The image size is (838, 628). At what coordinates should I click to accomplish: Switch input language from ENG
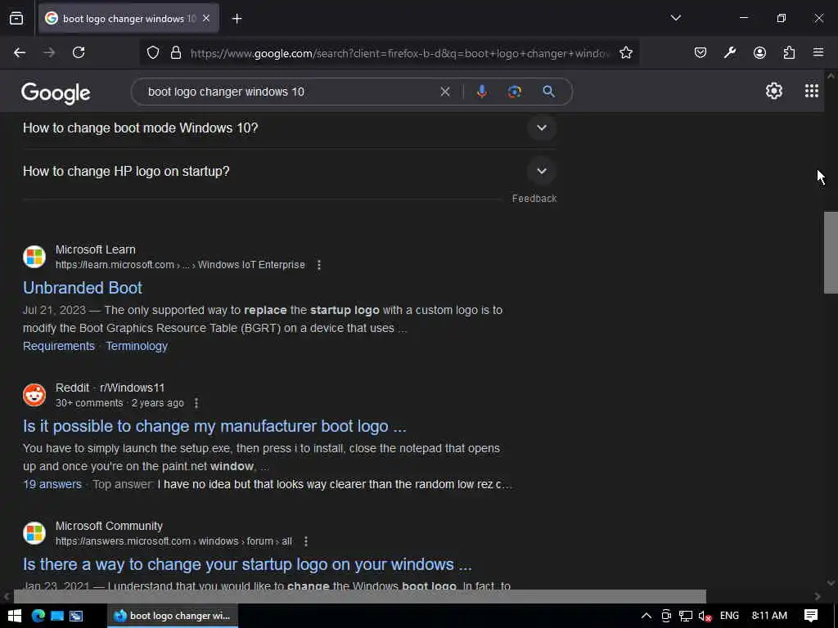coord(729,616)
